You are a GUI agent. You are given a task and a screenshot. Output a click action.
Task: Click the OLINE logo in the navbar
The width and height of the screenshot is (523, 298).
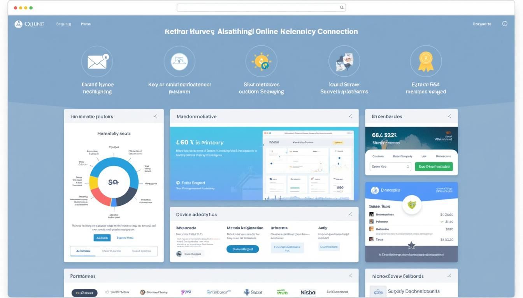(29, 24)
